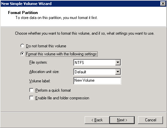The image size is (167, 128).
Task: Choose the Format this volume radio button
Action: coord(22,54)
